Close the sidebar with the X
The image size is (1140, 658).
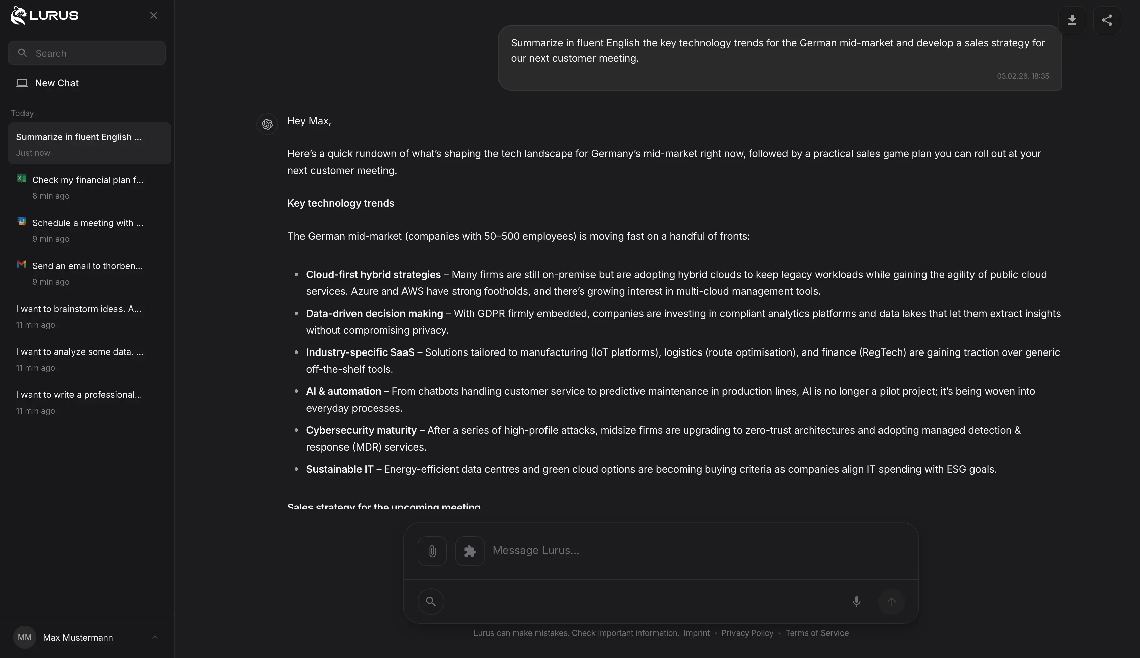[x=154, y=15]
